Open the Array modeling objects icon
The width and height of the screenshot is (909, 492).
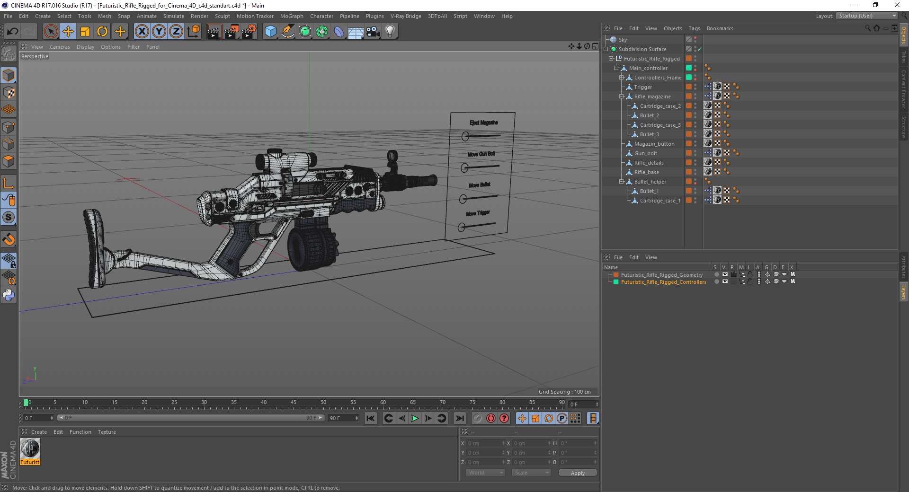(322, 32)
